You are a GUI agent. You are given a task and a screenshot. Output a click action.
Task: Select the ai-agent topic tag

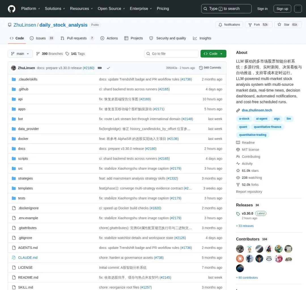262,119
